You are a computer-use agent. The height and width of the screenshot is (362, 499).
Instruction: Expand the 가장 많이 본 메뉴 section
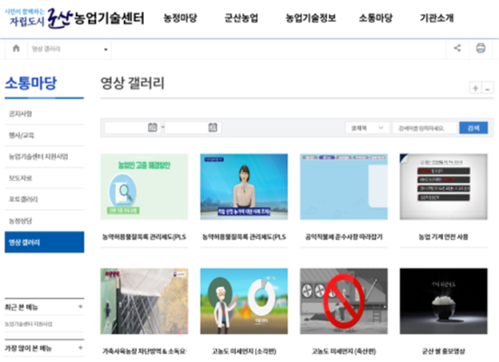click(x=80, y=348)
